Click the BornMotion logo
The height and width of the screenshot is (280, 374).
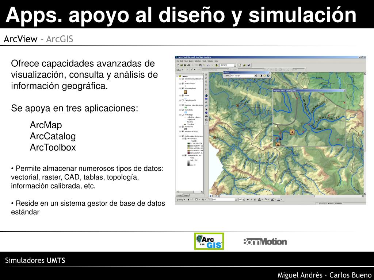coord(265,242)
